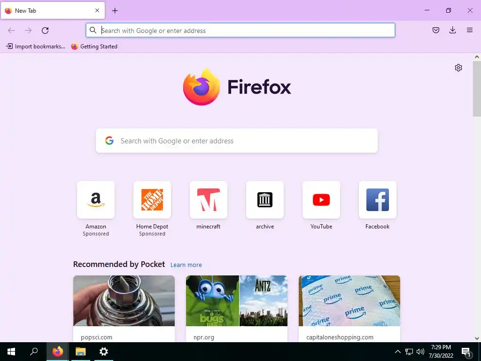Click the page Google search box
This screenshot has width=481, height=361.
point(237,141)
